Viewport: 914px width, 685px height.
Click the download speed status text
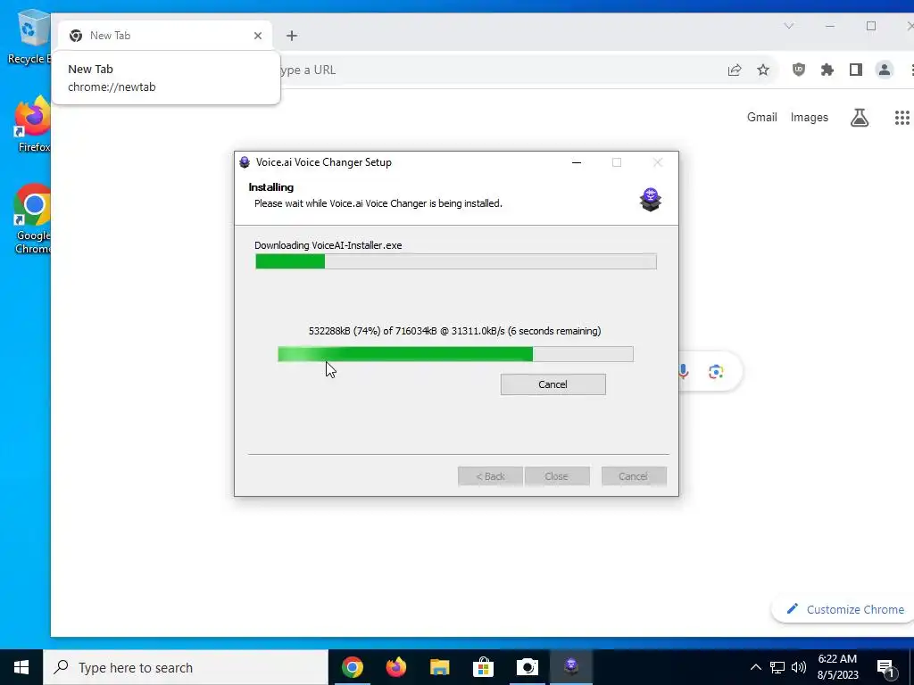[454, 331]
